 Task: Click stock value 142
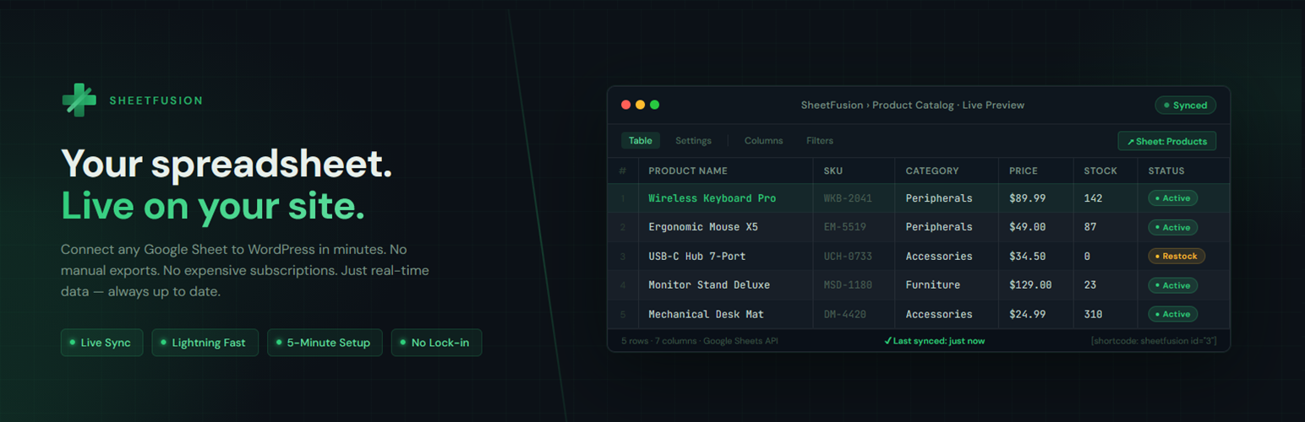[x=1094, y=198]
